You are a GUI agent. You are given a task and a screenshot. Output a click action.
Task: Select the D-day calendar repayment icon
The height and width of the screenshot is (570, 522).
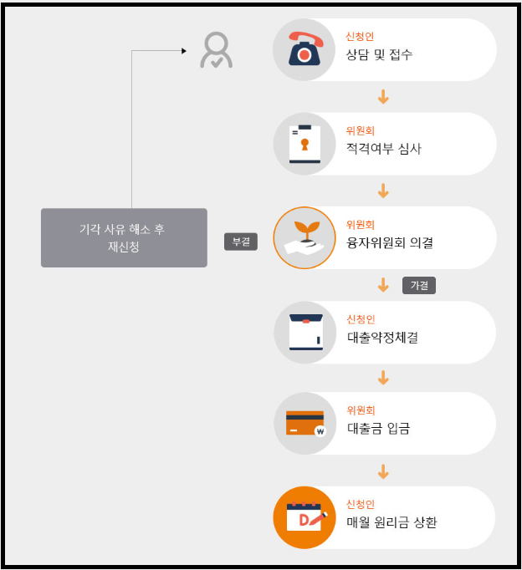click(304, 517)
